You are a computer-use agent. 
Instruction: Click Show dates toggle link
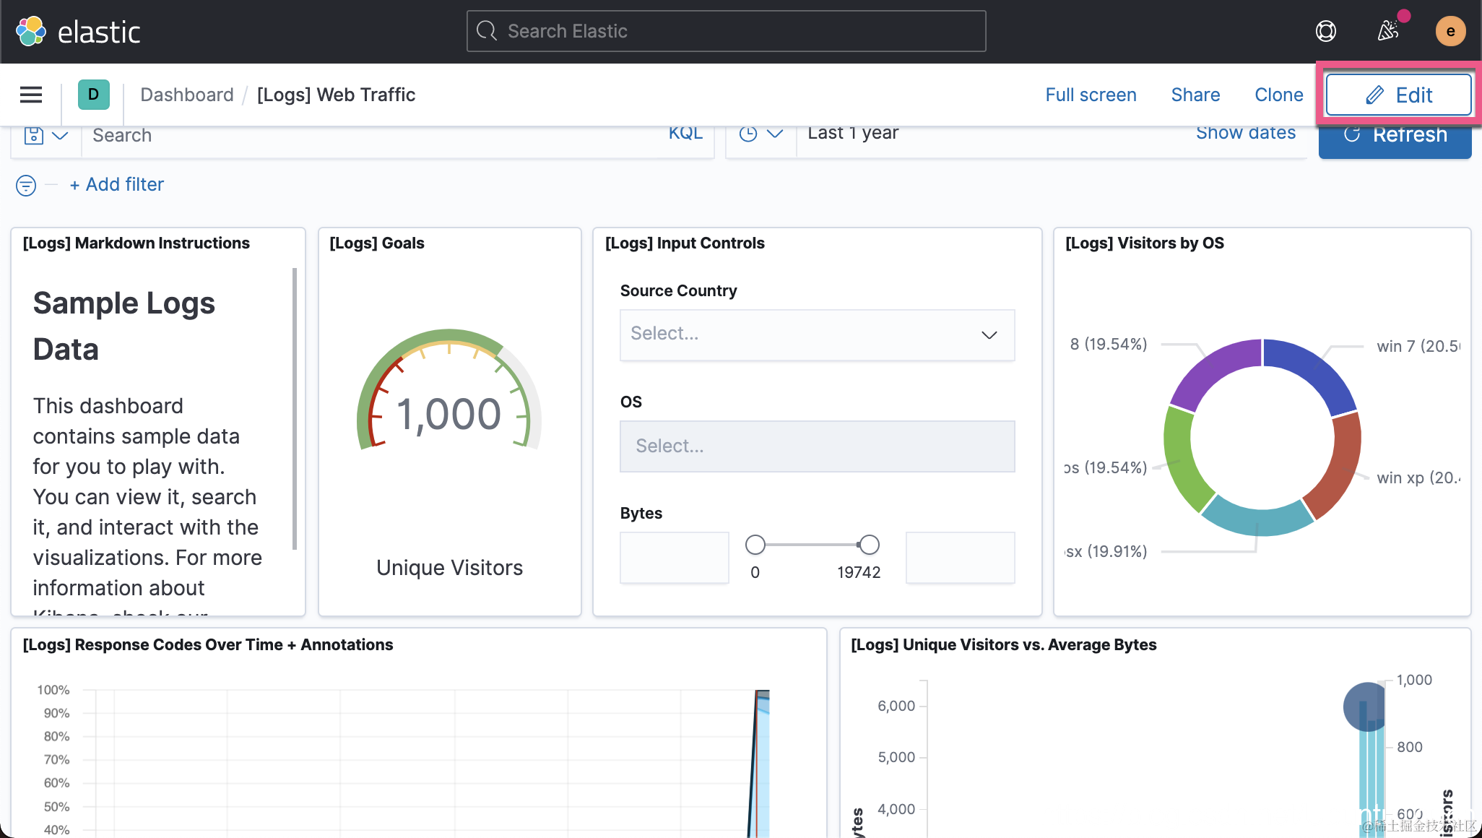[x=1245, y=134]
